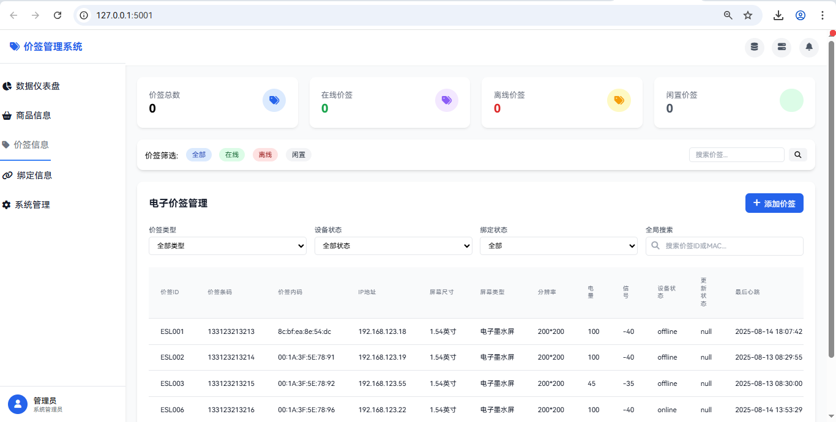836x422 pixels.
Task: Filter price tags by 在线
Action: pos(232,155)
